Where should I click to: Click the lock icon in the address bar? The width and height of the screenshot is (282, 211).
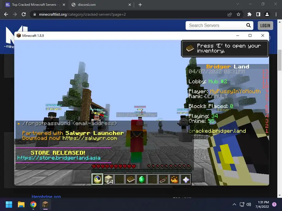tap(34, 14)
